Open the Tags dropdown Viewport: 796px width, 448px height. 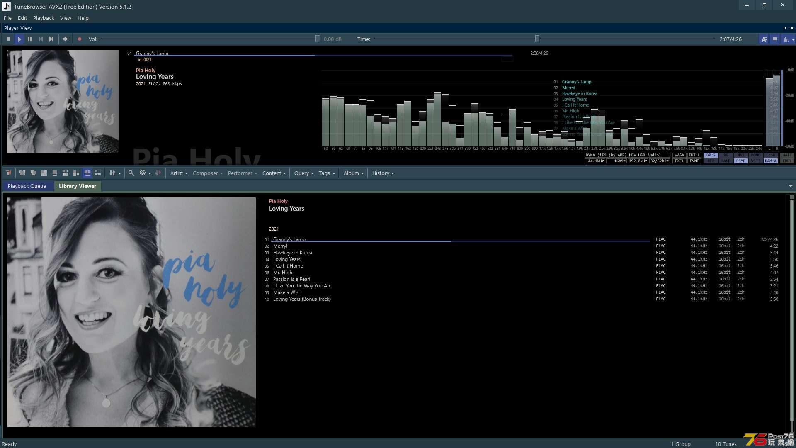[327, 173]
